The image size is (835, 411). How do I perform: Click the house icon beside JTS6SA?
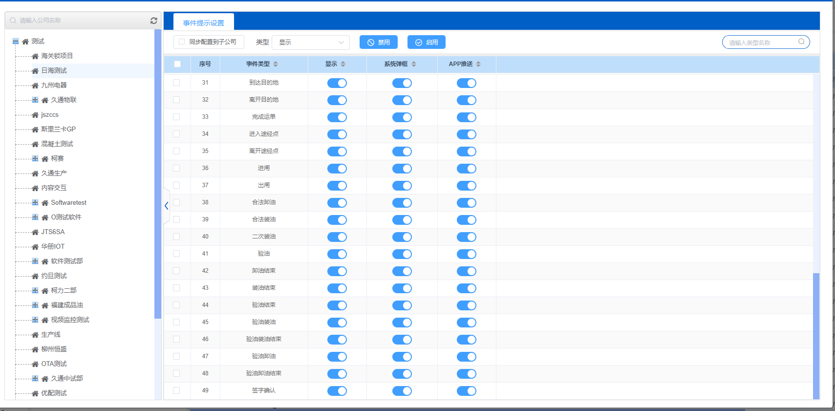point(35,232)
